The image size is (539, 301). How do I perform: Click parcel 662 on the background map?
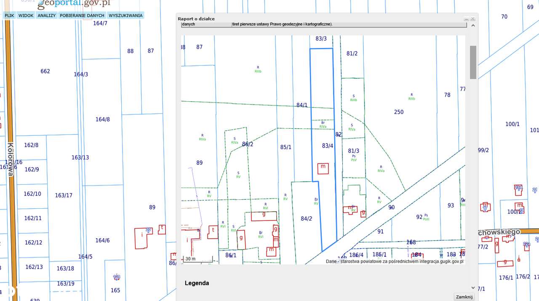[45, 71]
